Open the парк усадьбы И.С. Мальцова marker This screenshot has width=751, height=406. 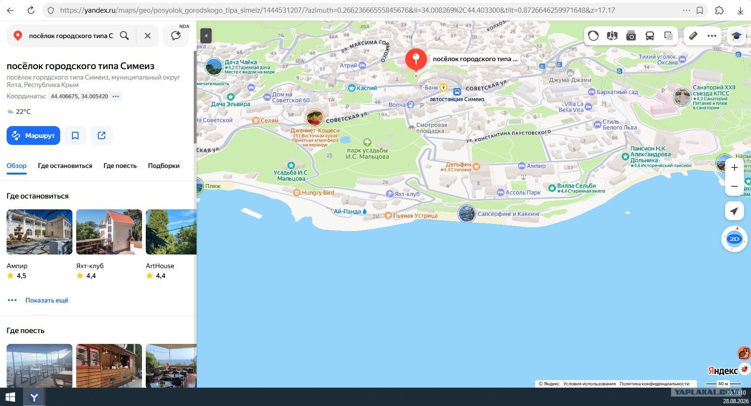coord(367,142)
